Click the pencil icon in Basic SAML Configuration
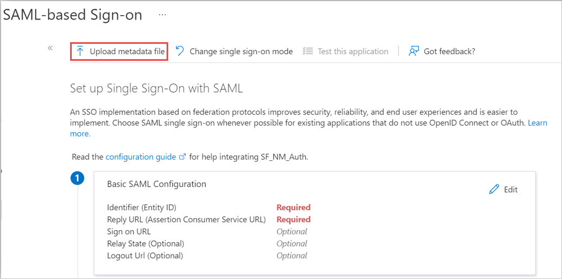 (x=494, y=189)
